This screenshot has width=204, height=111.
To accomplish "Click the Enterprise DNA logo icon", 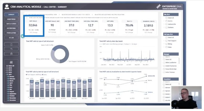I will coord(158,6).
